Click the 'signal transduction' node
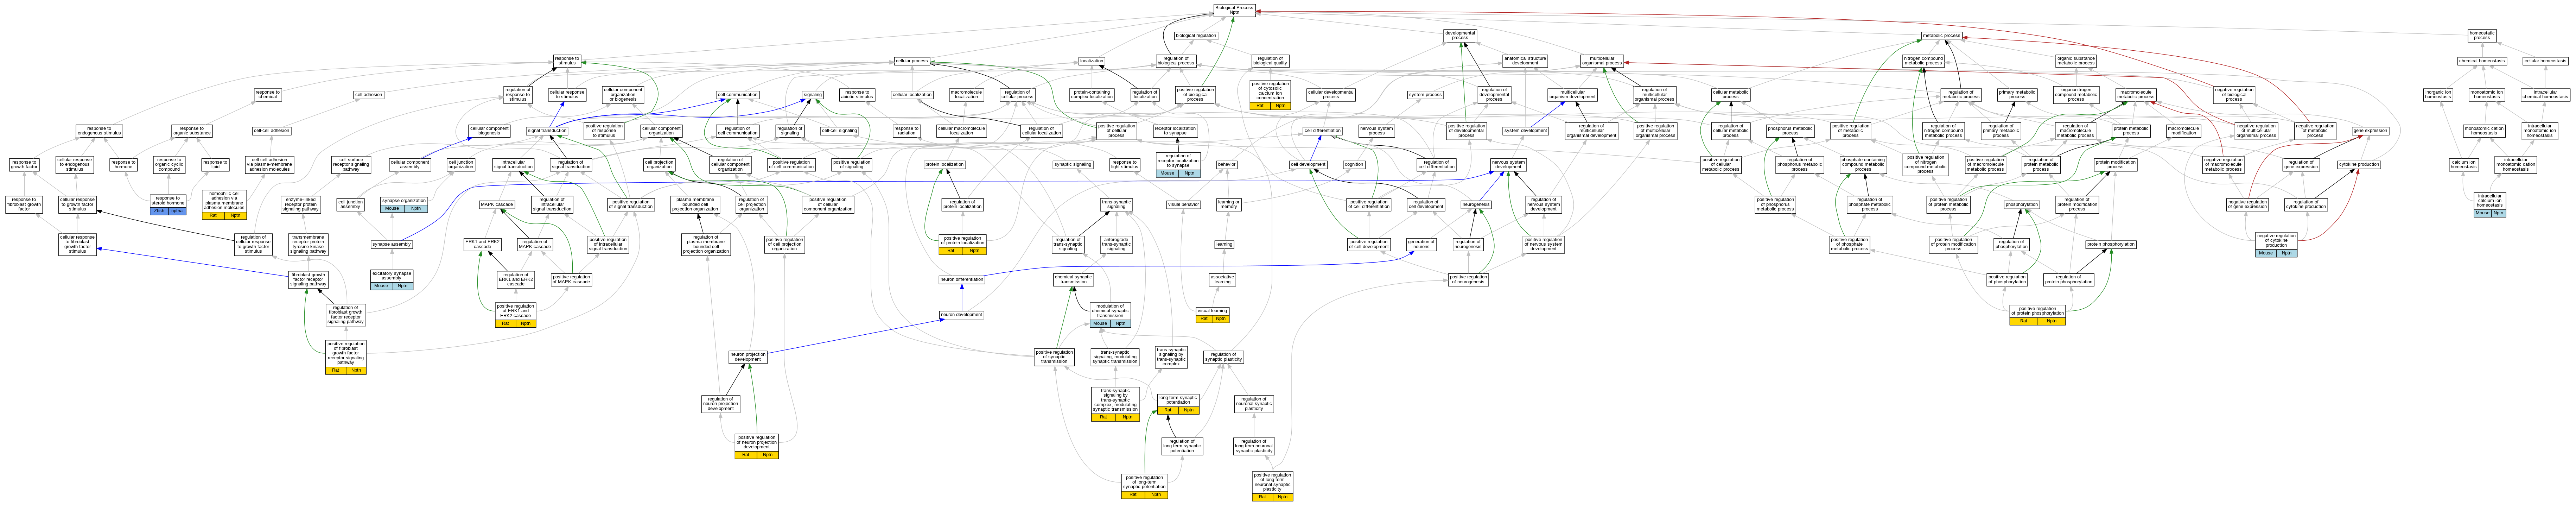Image resolution: width=2576 pixels, height=505 pixels. click(547, 131)
